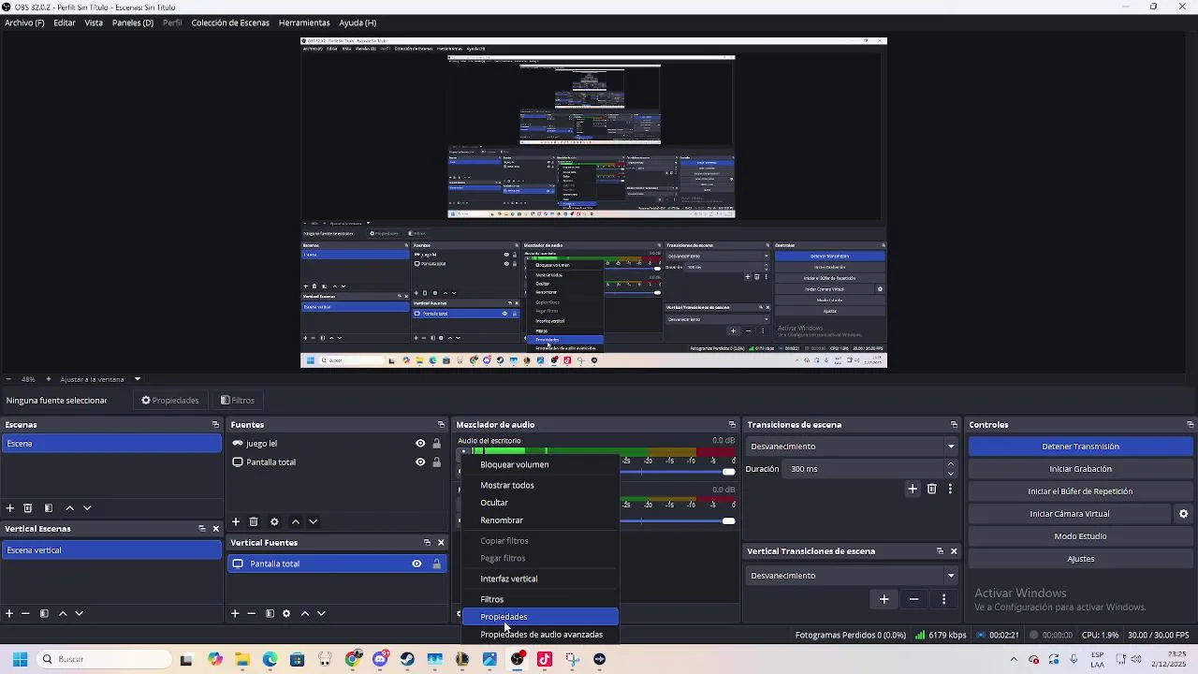Viewport: 1198px width, 674px height.
Task: Open three-dot menu in Transiciones de escena
Action: coord(950,489)
